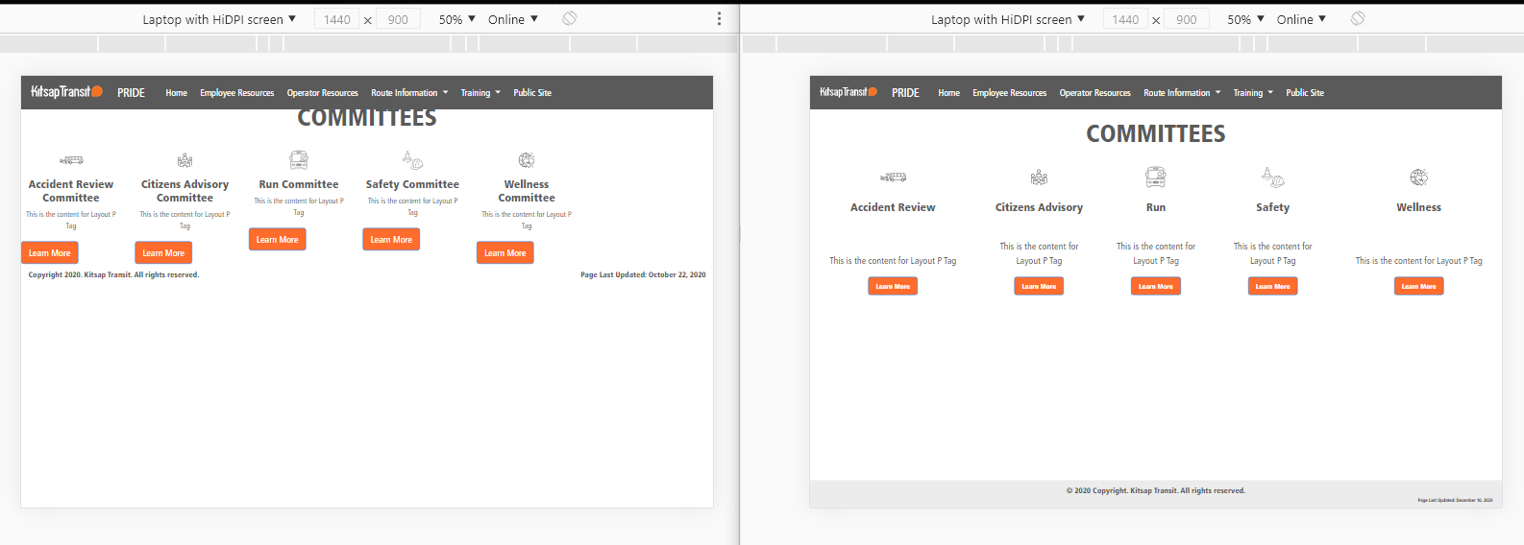Click the rotate screen icon in the left pane
The height and width of the screenshot is (545, 1524).
click(x=569, y=18)
